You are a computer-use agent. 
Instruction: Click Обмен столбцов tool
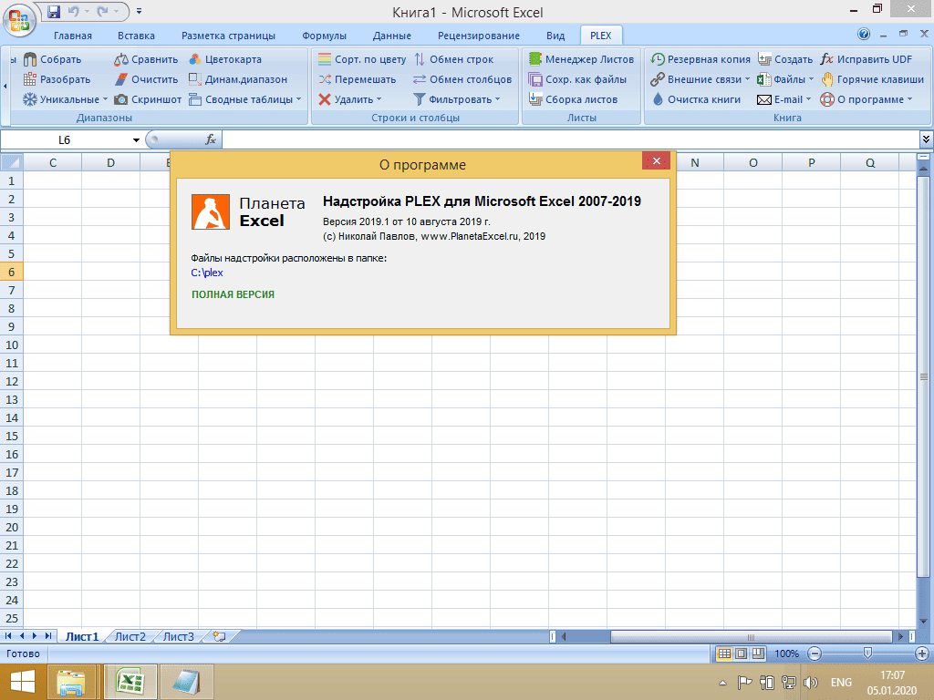click(462, 79)
